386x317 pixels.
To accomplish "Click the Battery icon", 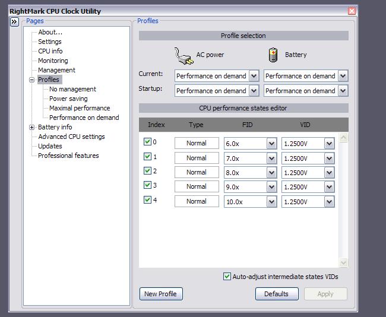I will [x=273, y=55].
